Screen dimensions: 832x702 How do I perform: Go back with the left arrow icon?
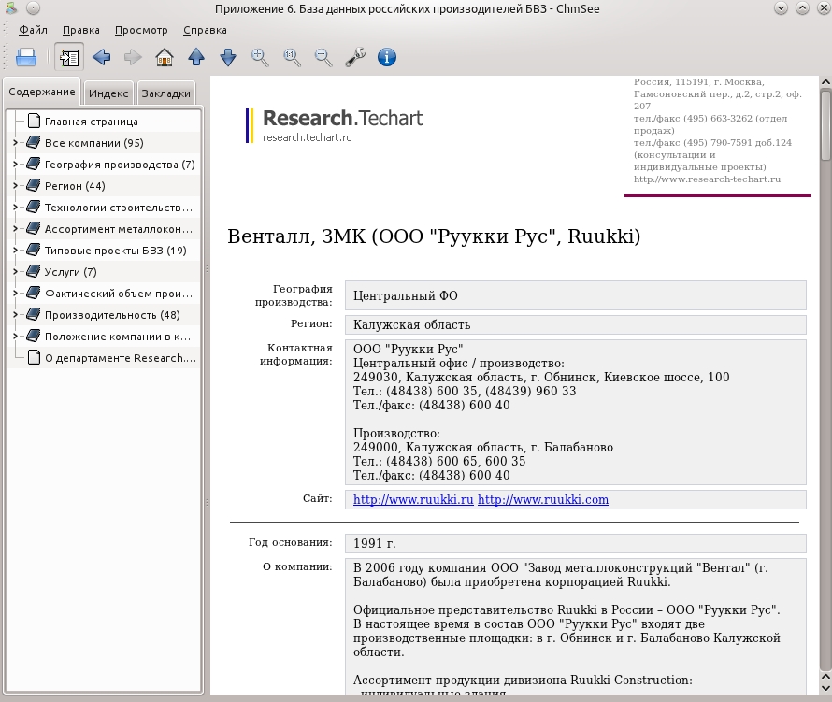101,57
